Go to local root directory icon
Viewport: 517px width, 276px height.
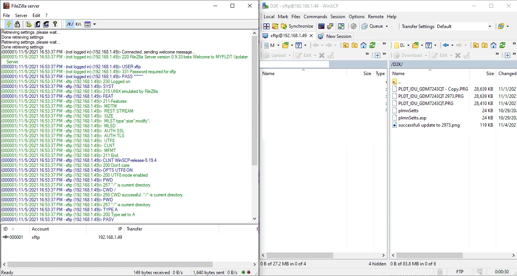(354, 45)
